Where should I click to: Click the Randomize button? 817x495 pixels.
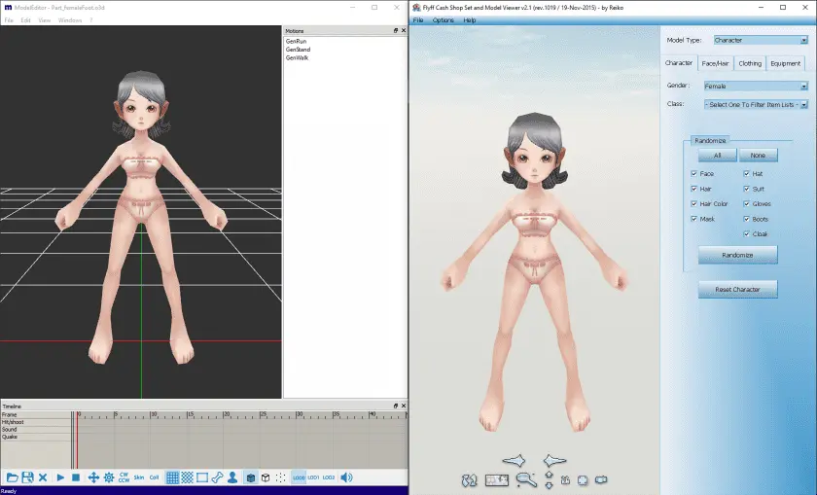737,255
